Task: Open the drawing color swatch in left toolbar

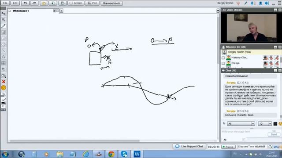Action: 4,102
